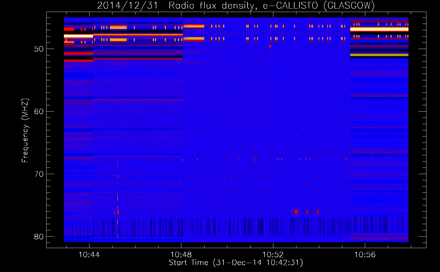This screenshot has width=440, height=272.
Task: Click the 10:48 time axis label
Action: pos(181,255)
